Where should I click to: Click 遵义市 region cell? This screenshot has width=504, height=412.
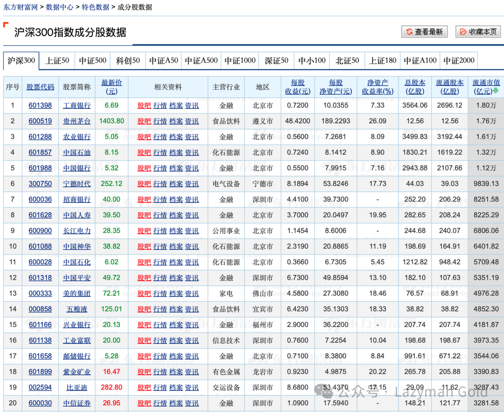click(263, 121)
